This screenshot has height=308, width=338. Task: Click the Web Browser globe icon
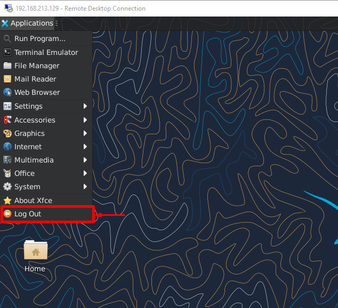tap(7, 92)
